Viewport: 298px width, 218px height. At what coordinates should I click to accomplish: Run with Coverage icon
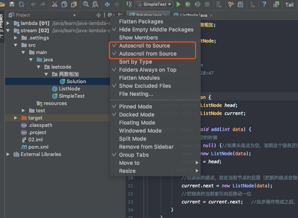(x=198, y=4)
